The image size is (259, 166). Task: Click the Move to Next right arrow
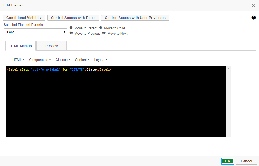point(104,33)
